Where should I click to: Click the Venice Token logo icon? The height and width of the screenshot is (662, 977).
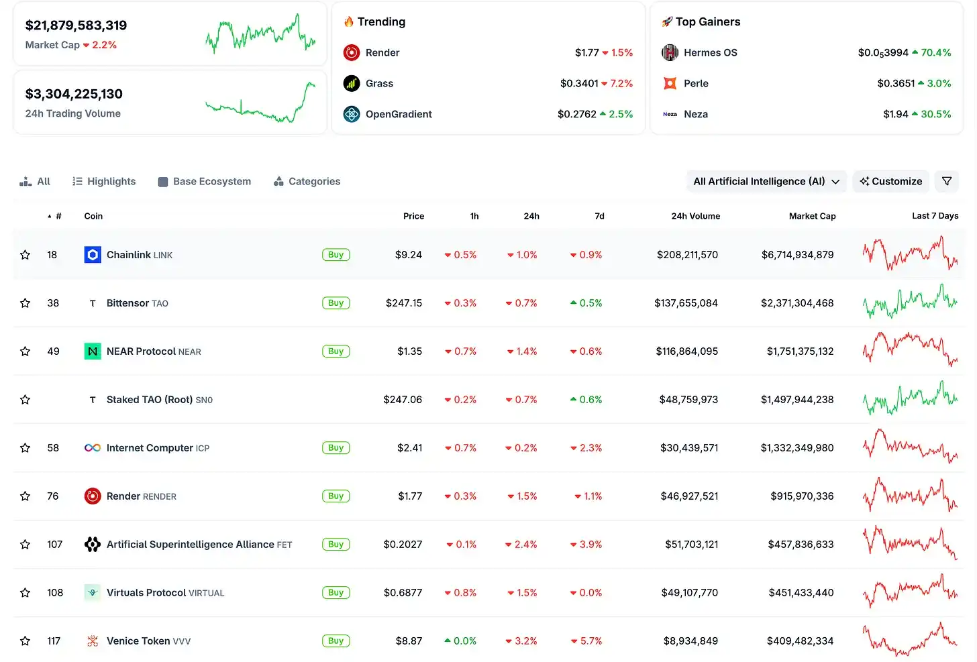pos(93,641)
